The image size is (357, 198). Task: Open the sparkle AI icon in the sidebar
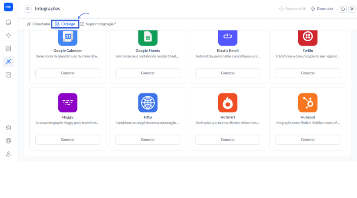8,35
